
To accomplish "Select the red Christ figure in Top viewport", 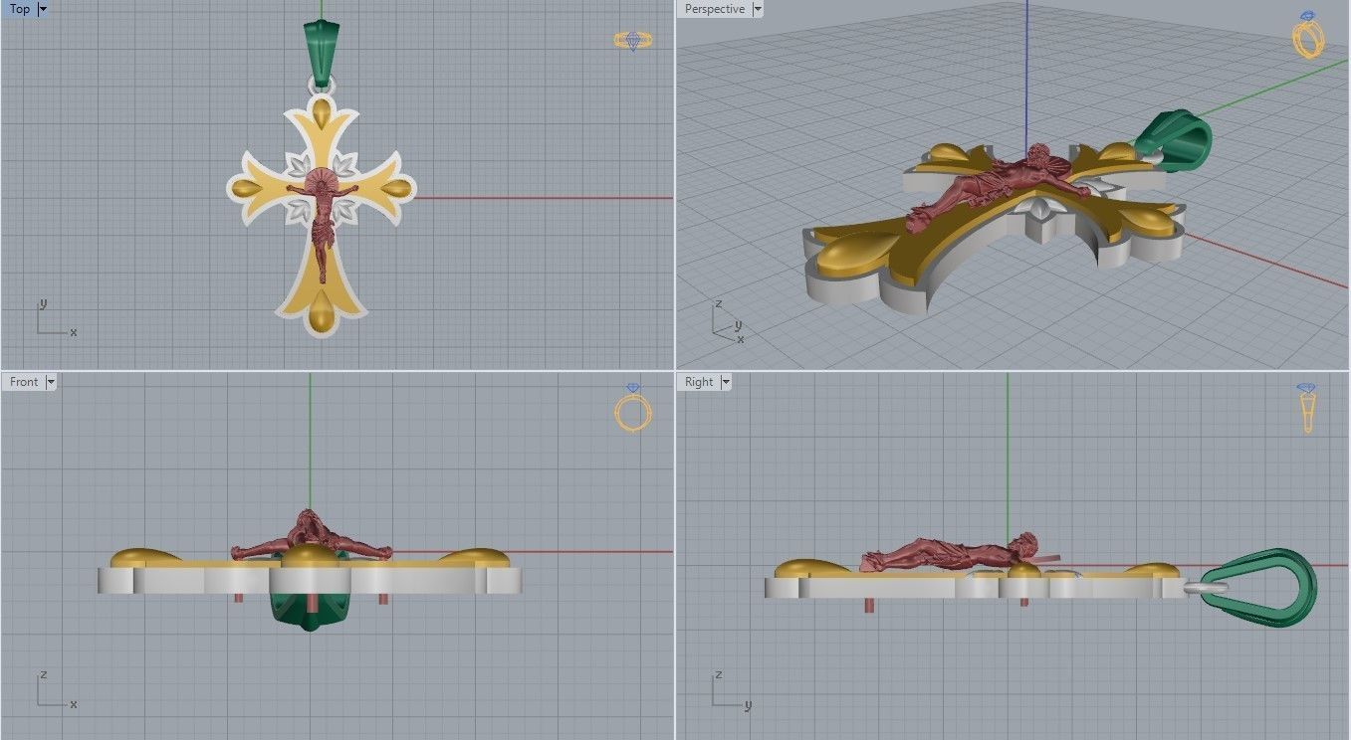I will pyautogui.click(x=322, y=224).
